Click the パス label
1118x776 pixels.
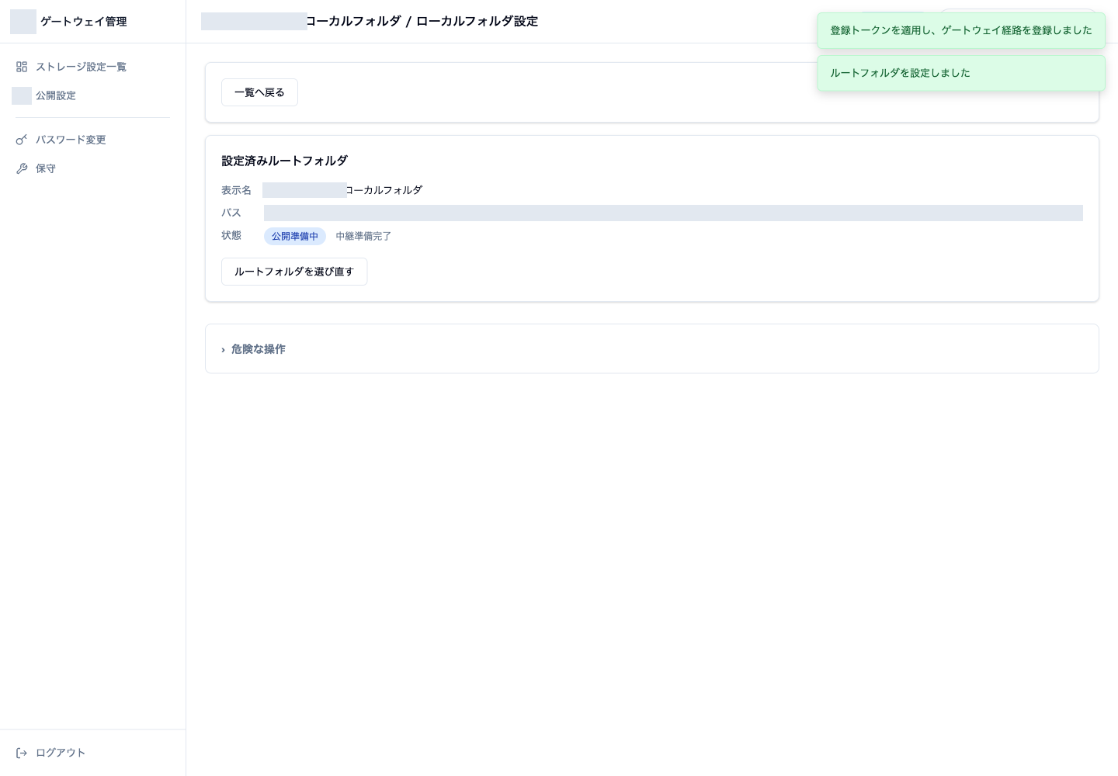[x=231, y=213]
